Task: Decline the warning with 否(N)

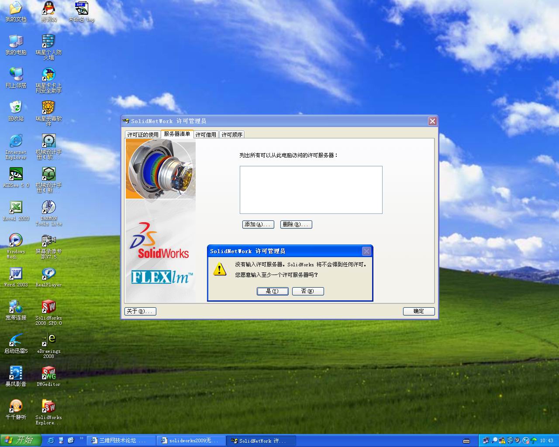Action: (308, 291)
